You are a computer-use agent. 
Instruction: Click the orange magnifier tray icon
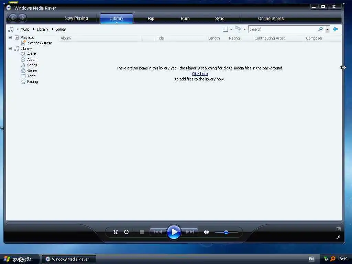(x=333, y=259)
